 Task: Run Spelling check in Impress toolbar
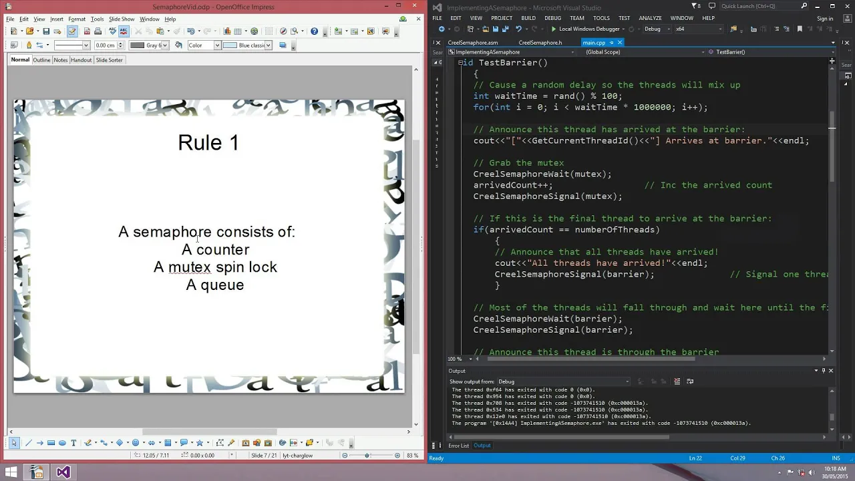pos(112,31)
